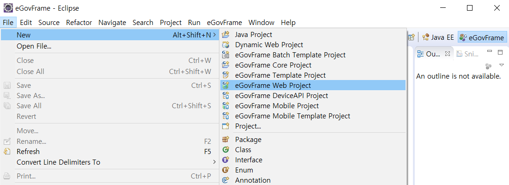Click the Project... wizard icon
This screenshot has height=185, width=509.
225,126
